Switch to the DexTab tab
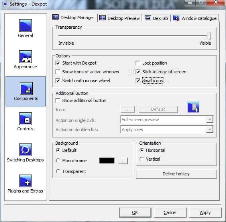The width and height of the screenshot is (226, 222). (x=156, y=18)
